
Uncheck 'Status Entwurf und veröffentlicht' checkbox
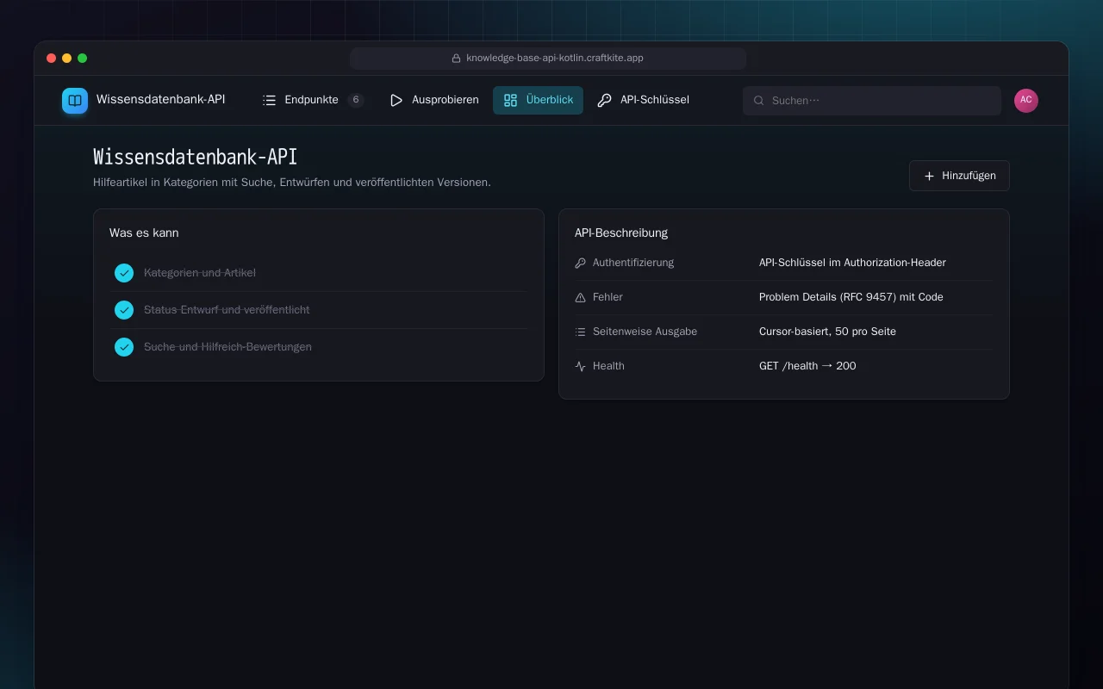tap(124, 310)
